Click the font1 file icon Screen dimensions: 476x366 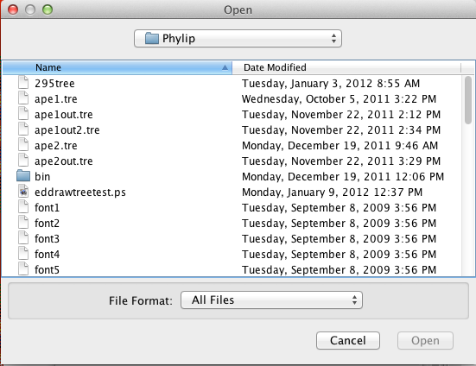click(x=23, y=207)
